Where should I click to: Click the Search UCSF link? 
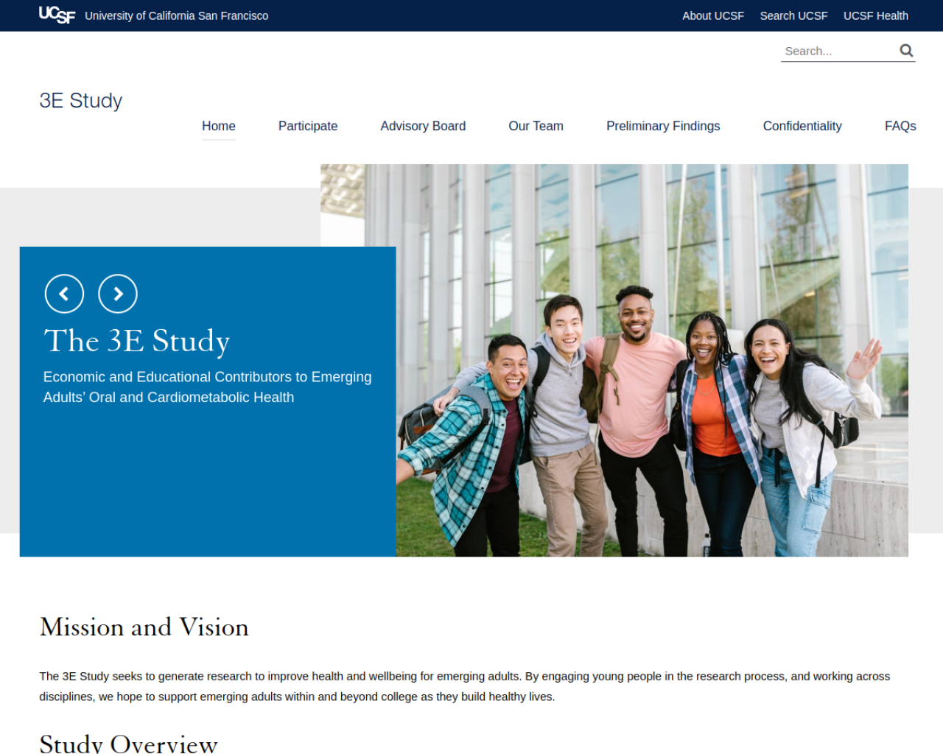tap(793, 15)
